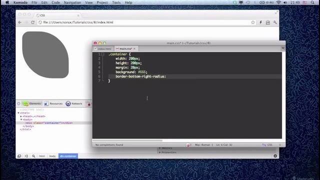Open DevTools settings gear
Viewport: 320px width, 180px height.
coord(275,156)
